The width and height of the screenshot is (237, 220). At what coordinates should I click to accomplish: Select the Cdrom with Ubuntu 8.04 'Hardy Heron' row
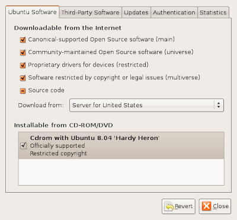pos(121,145)
